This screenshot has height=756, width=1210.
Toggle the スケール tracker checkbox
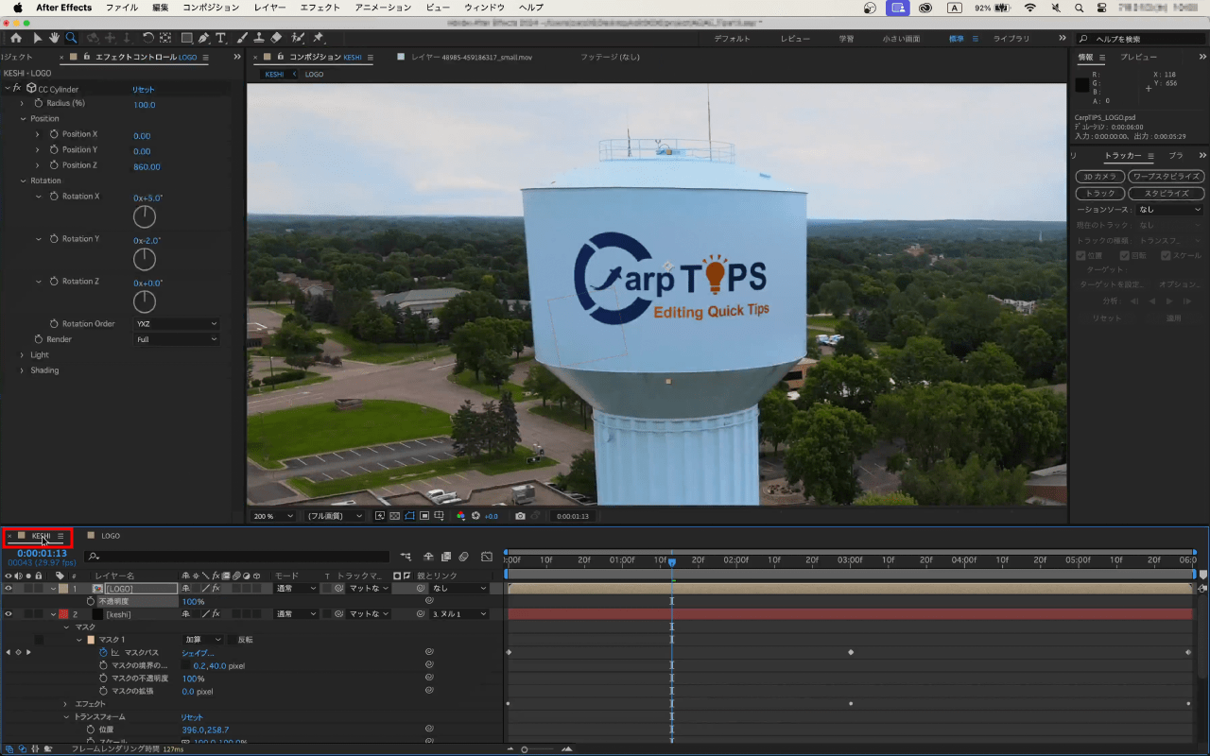pyautogui.click(x=1167, y=255)
